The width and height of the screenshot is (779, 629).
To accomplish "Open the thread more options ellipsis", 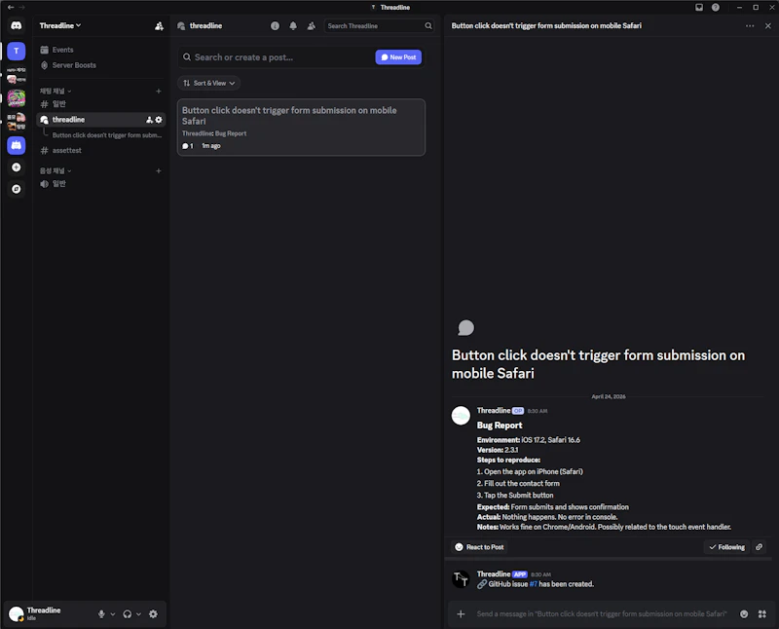I will tap(750, 26).
